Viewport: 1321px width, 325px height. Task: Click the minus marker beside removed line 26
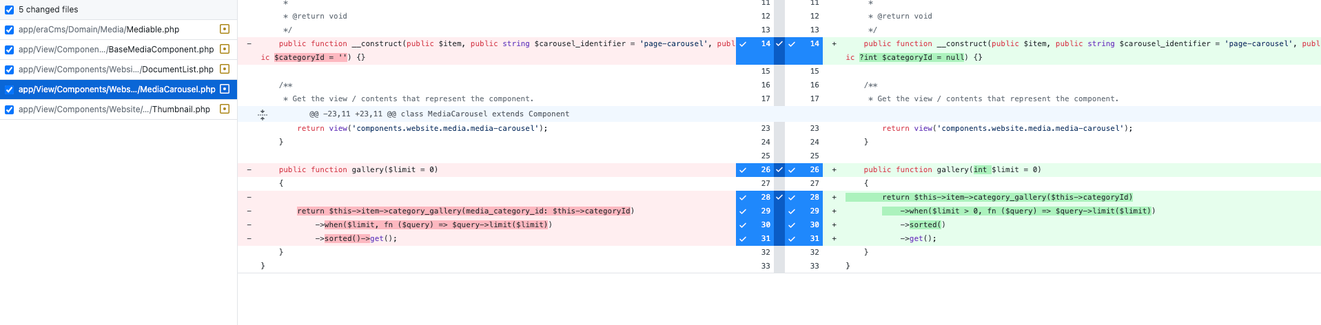pos(249,170)
